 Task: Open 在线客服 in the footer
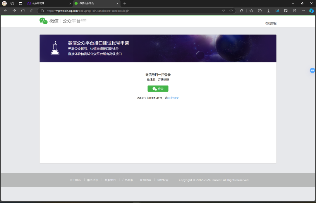128,180
